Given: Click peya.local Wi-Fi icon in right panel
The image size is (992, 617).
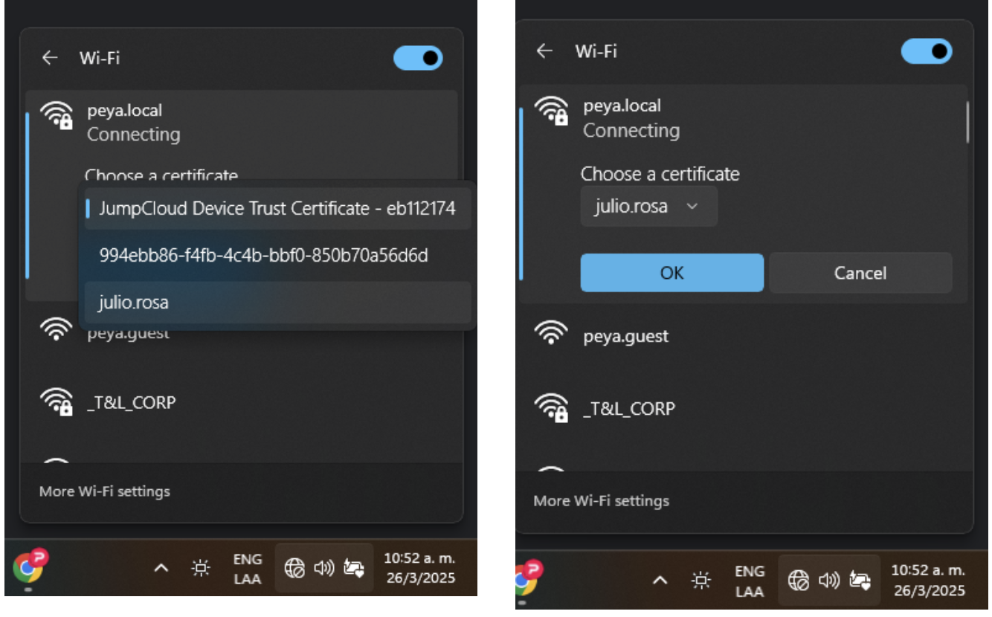Looking at the screenshot, I should click(x=553, y=111).
